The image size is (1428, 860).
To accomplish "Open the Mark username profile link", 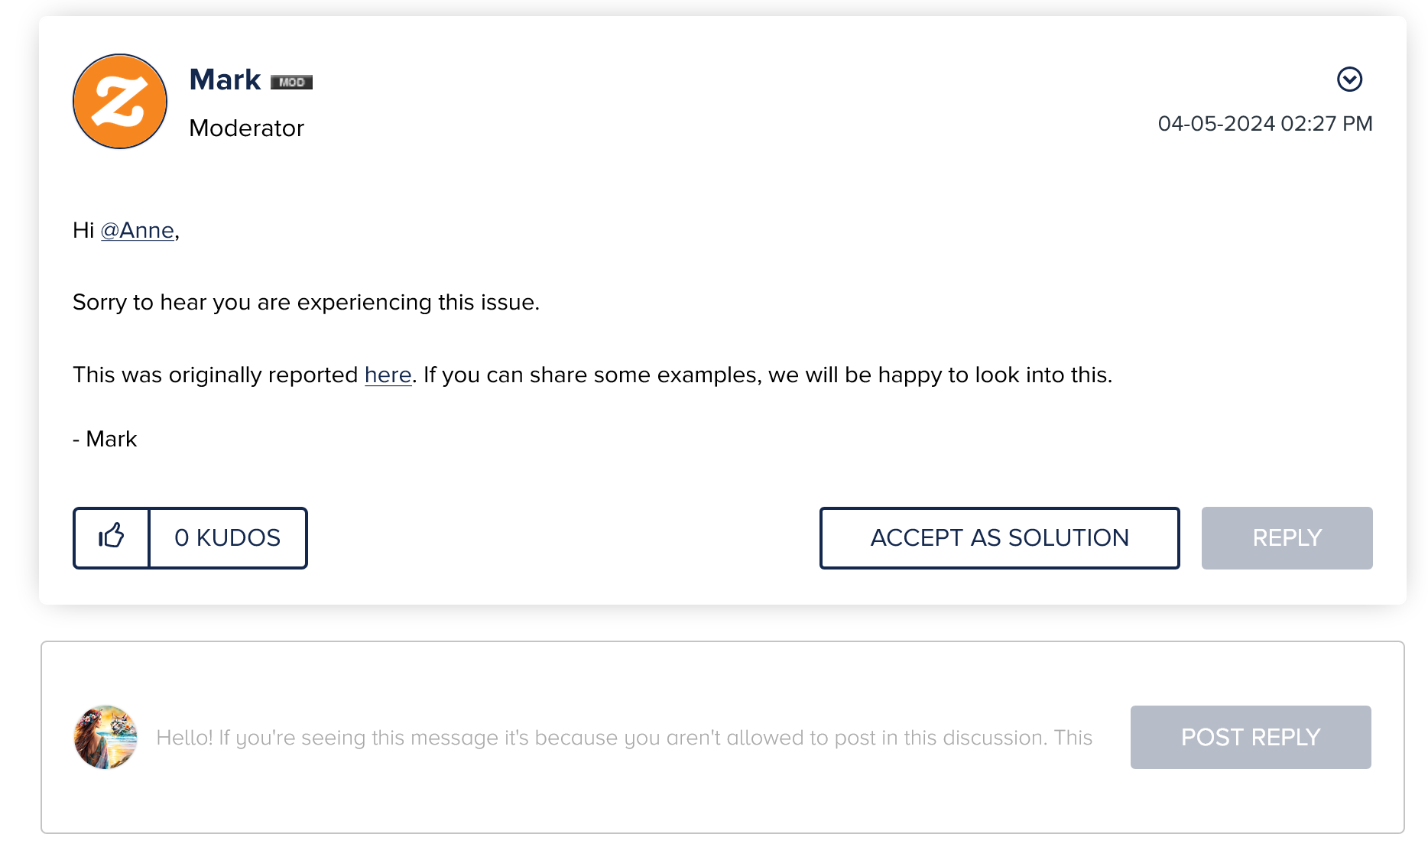I will (225, 80).
